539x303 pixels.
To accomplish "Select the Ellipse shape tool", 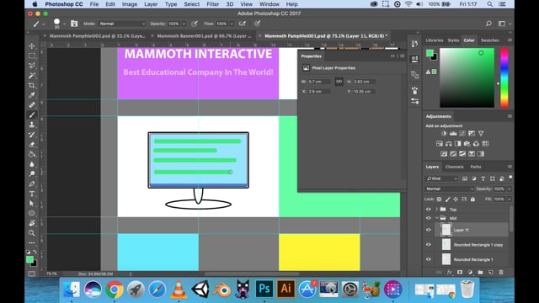I will (x=32, y=213).
